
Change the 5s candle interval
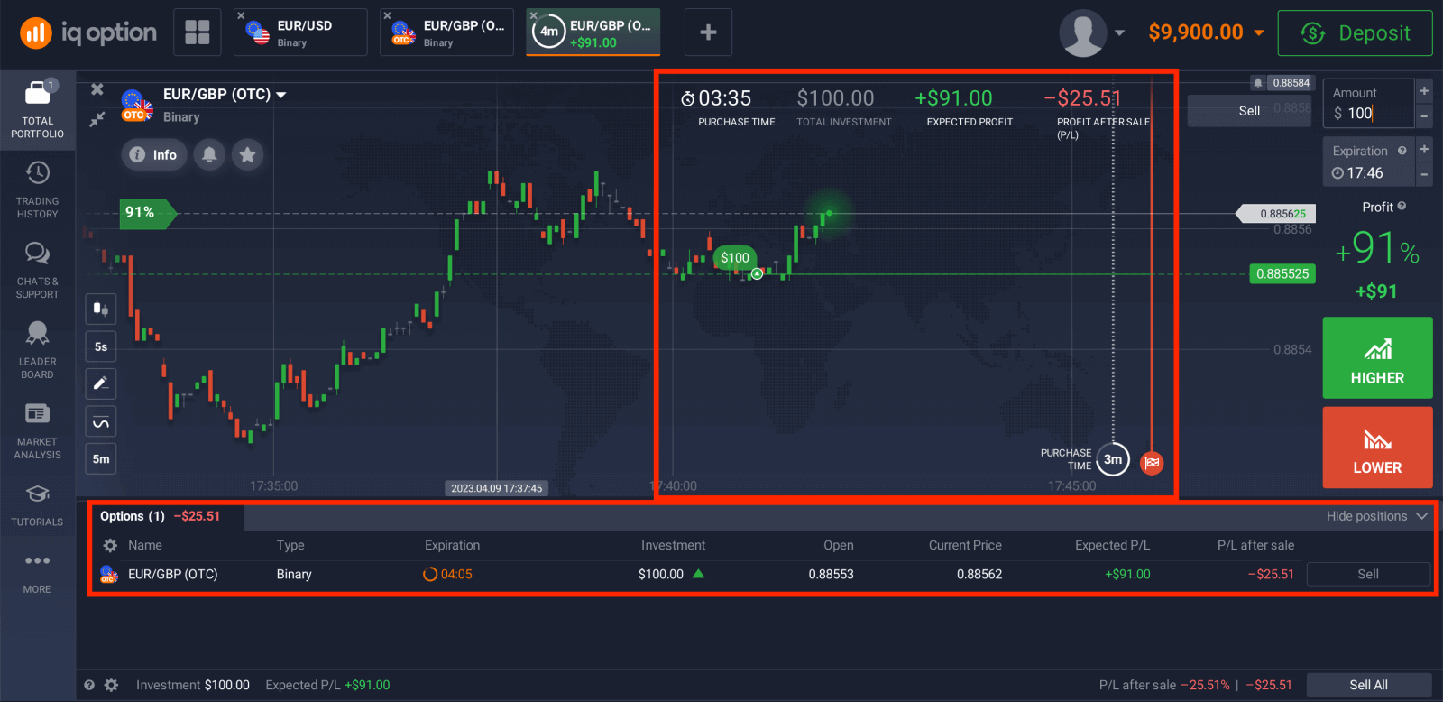101,346
